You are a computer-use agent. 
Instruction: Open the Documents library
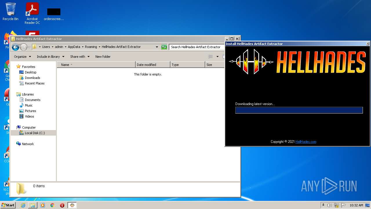point(32,100)
